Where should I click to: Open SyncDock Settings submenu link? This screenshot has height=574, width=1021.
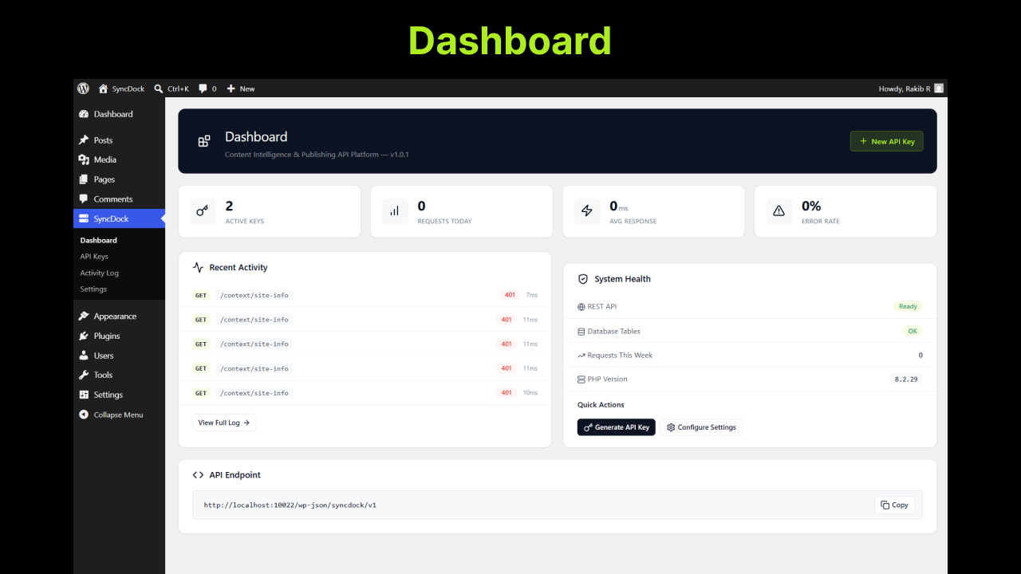coord(93,289)
